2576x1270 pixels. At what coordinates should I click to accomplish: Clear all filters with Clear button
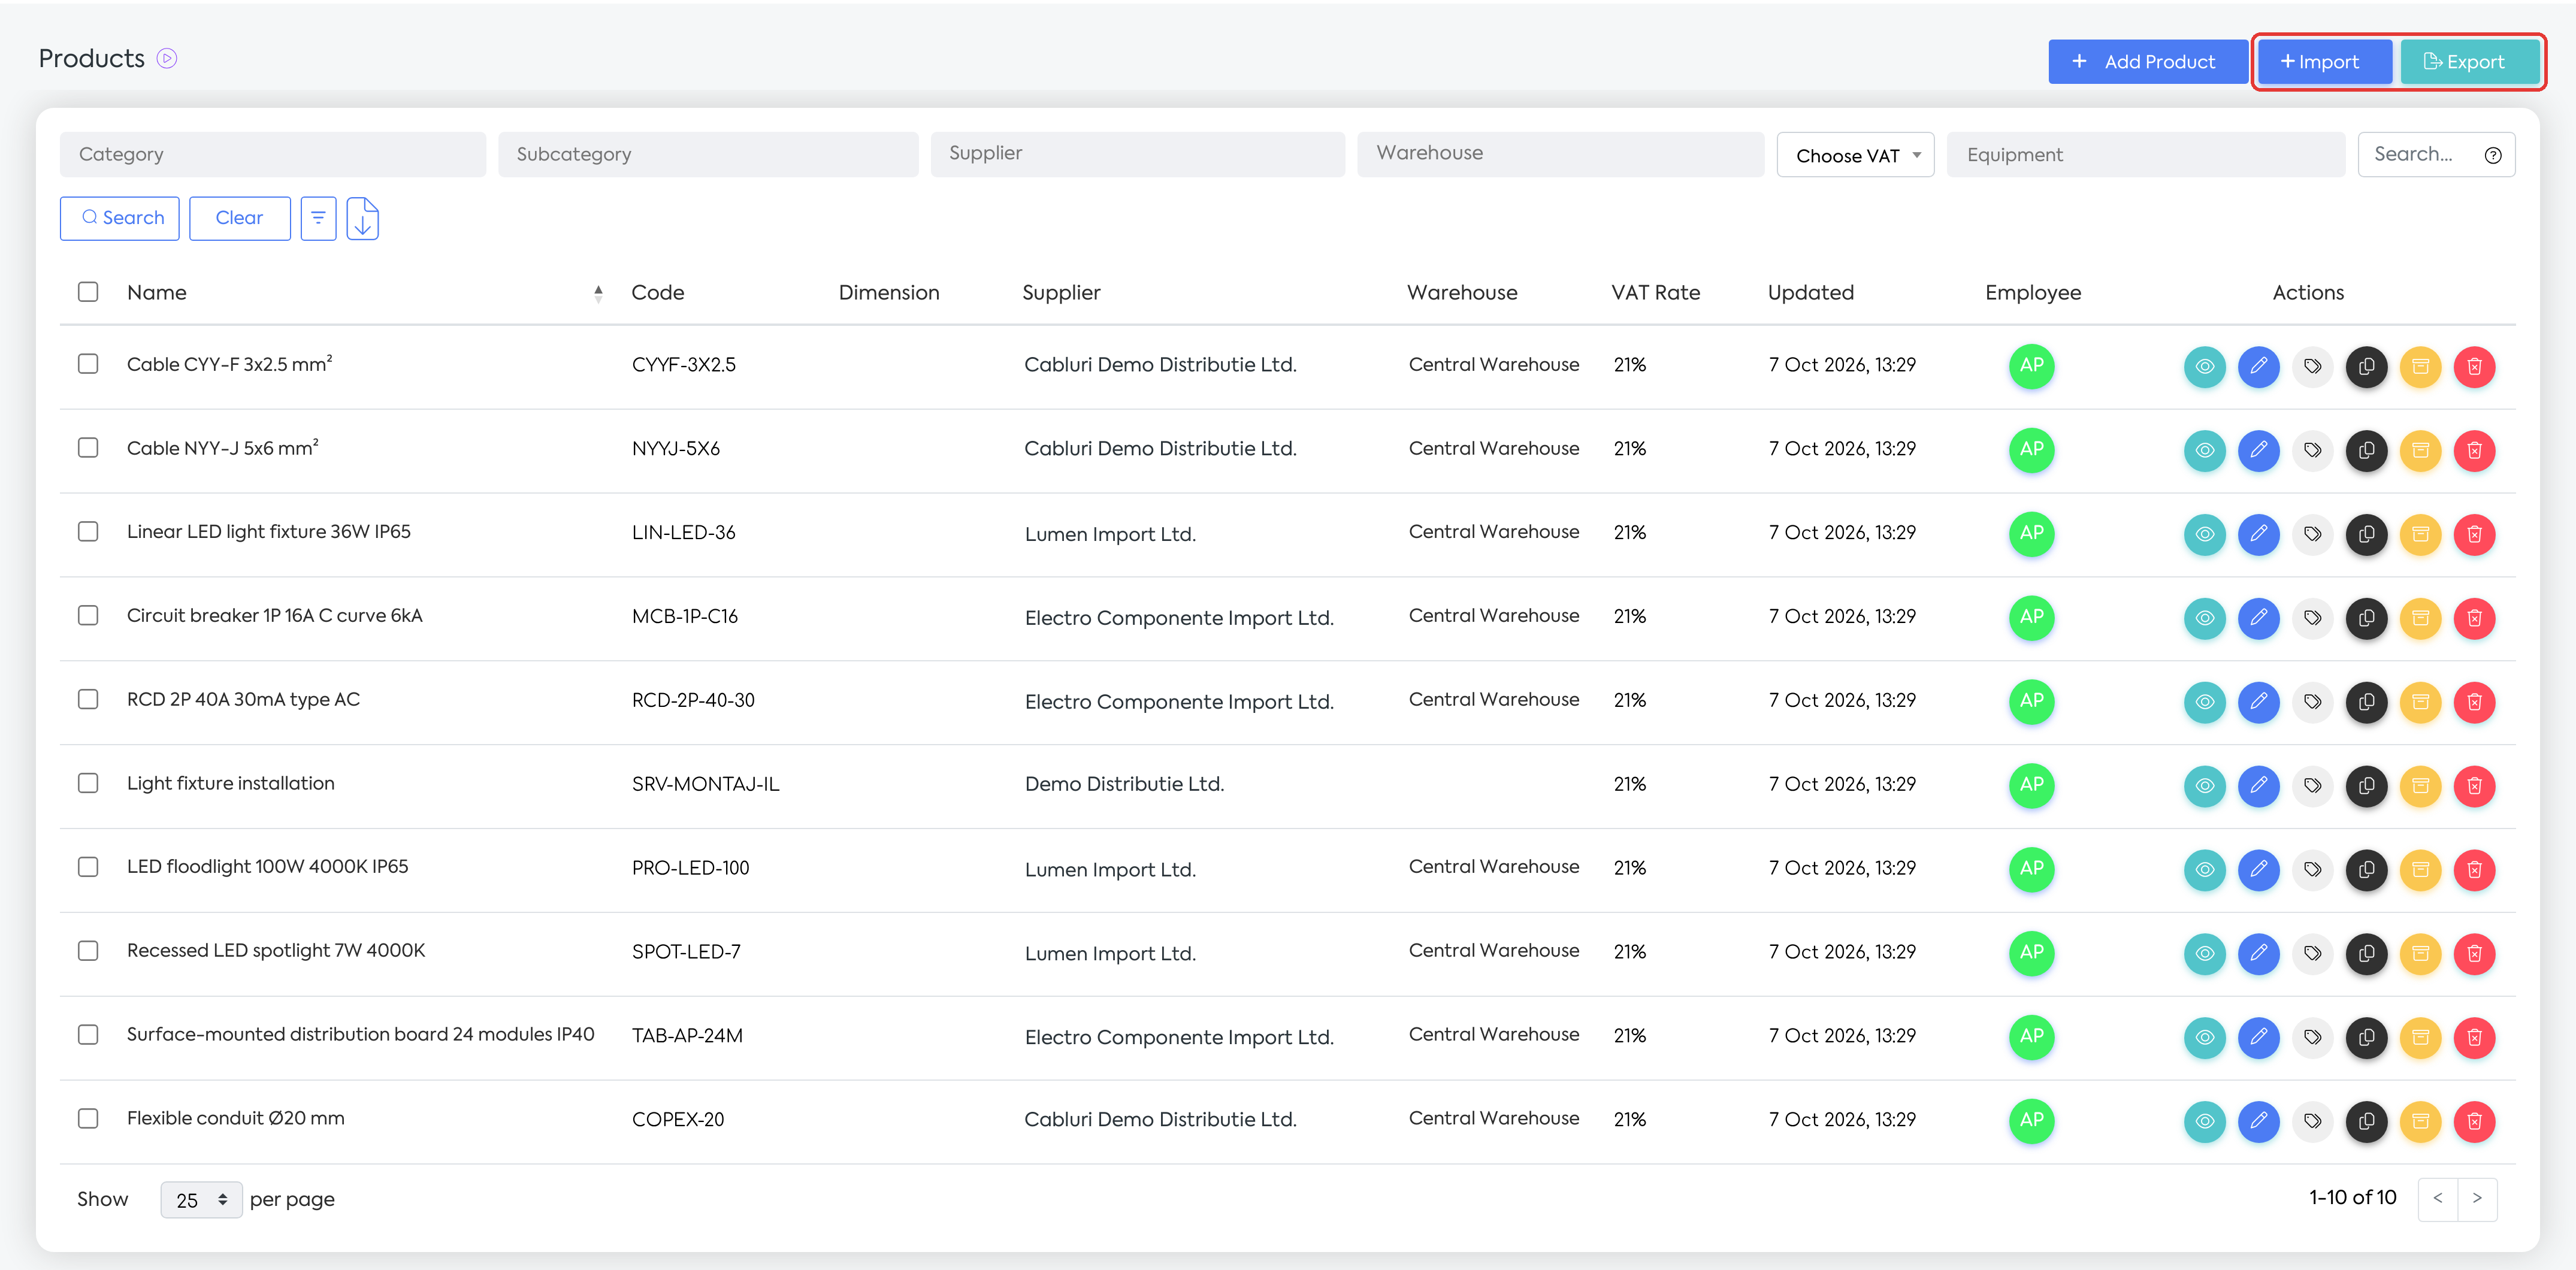pos(240,218)
